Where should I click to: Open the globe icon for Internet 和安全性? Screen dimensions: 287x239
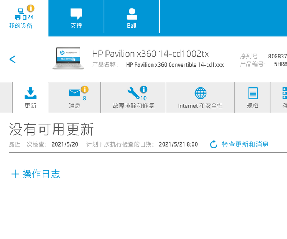tap(201, 93)
